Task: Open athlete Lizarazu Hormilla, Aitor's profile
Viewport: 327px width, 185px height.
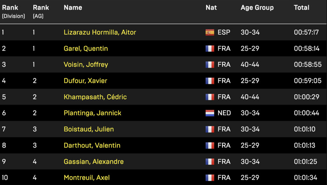Action: coord(100,32)
